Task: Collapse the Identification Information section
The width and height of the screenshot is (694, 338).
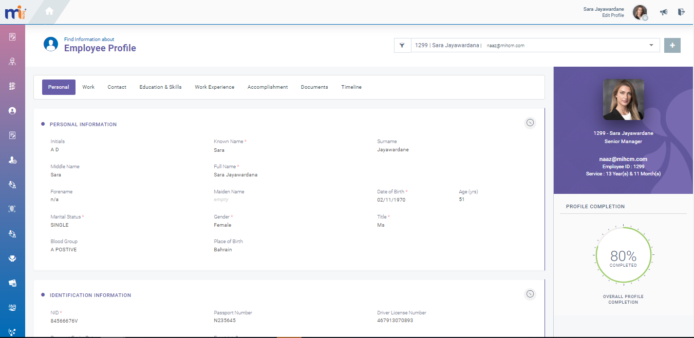Action: [x=530, y=294]
